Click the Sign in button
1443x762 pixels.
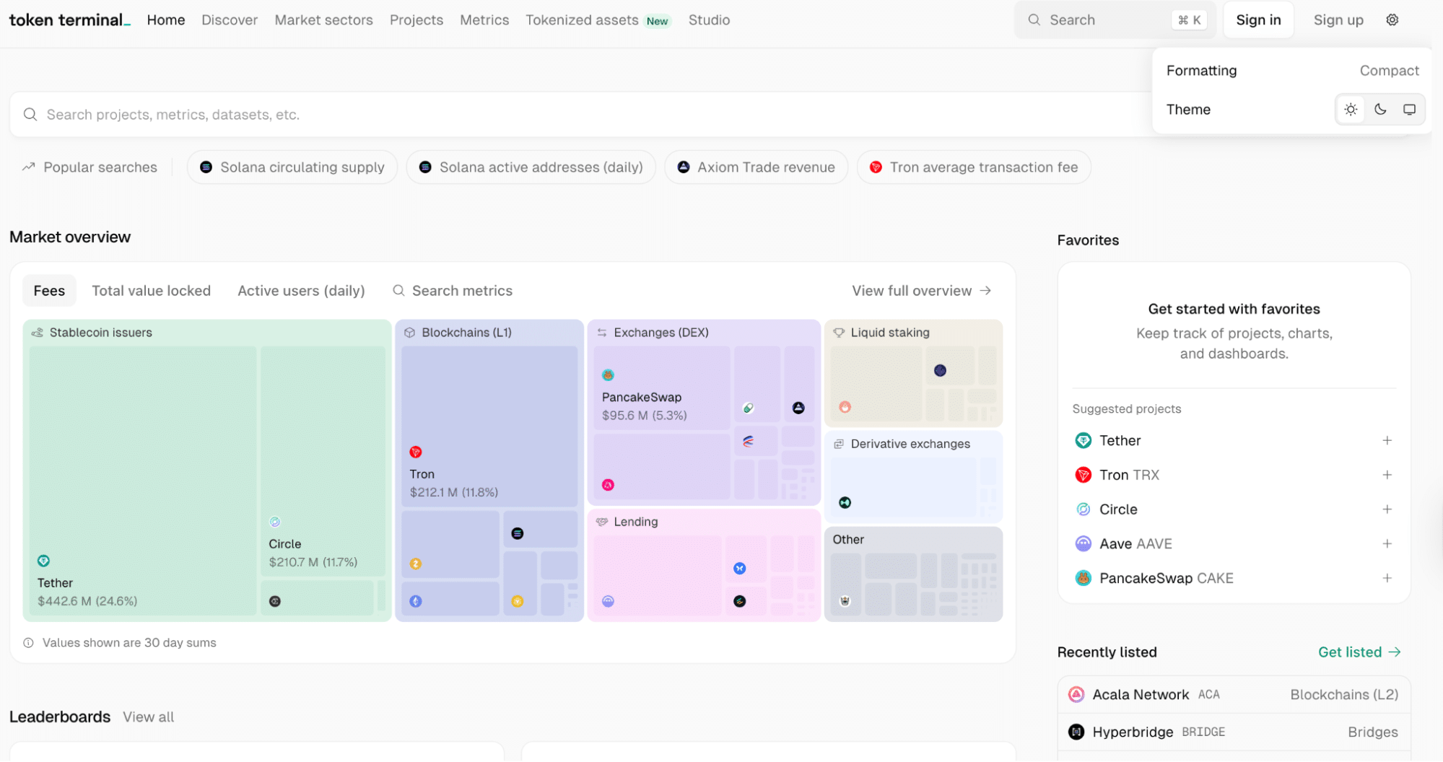1257,20
